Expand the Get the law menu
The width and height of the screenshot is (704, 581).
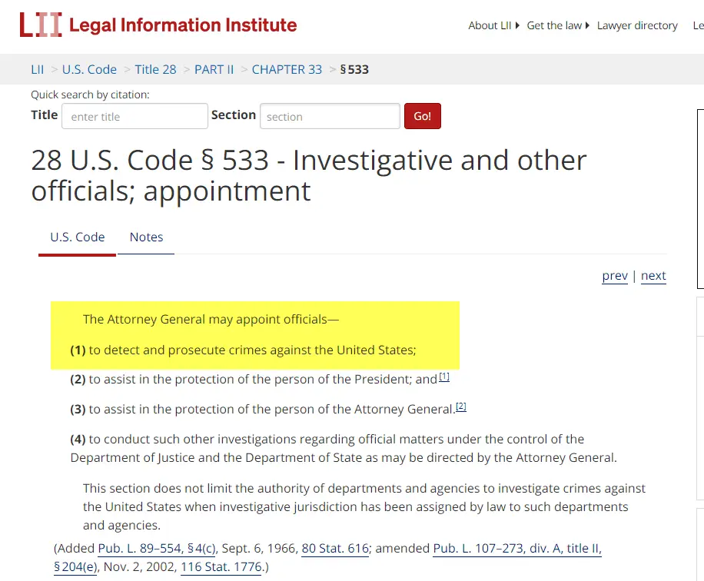(x=557, y=25)
